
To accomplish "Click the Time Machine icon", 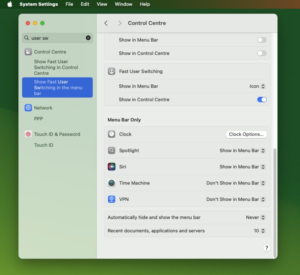I will click(111, 183).
